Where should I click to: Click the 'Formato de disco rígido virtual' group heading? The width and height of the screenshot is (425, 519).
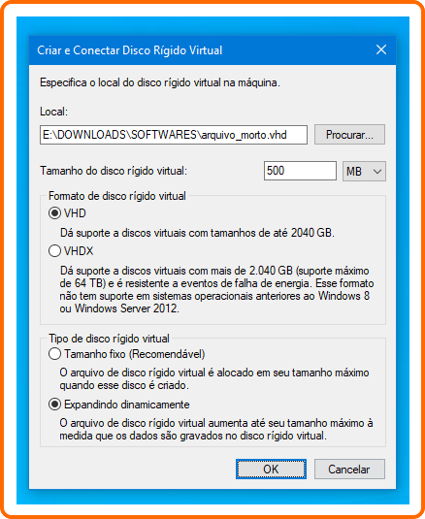[x=116, y=196]
